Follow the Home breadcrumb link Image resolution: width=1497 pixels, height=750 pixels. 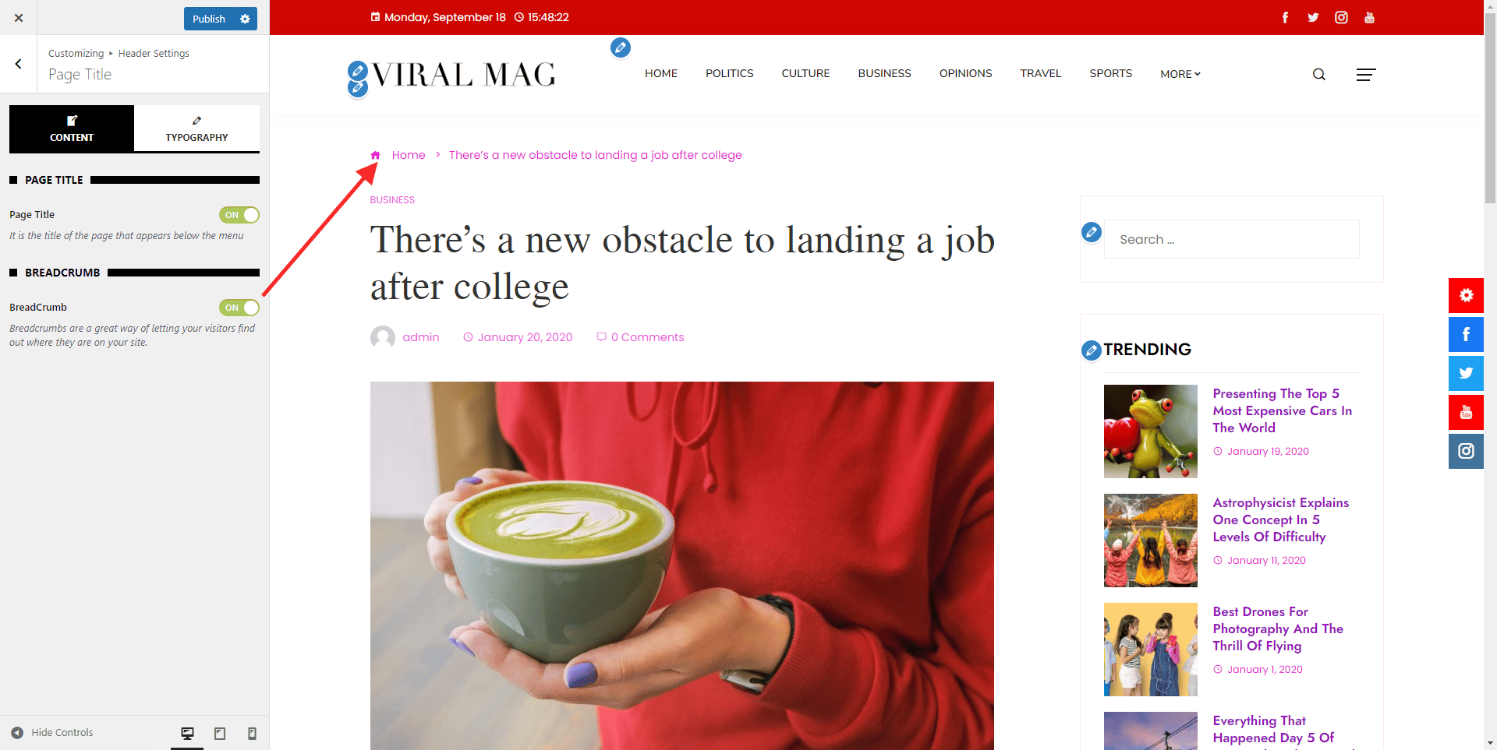(x=409, y=155)
